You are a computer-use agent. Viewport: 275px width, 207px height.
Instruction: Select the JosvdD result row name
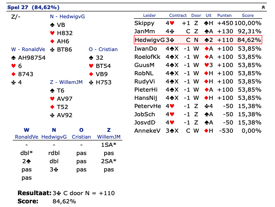click(x=145, y=123)
